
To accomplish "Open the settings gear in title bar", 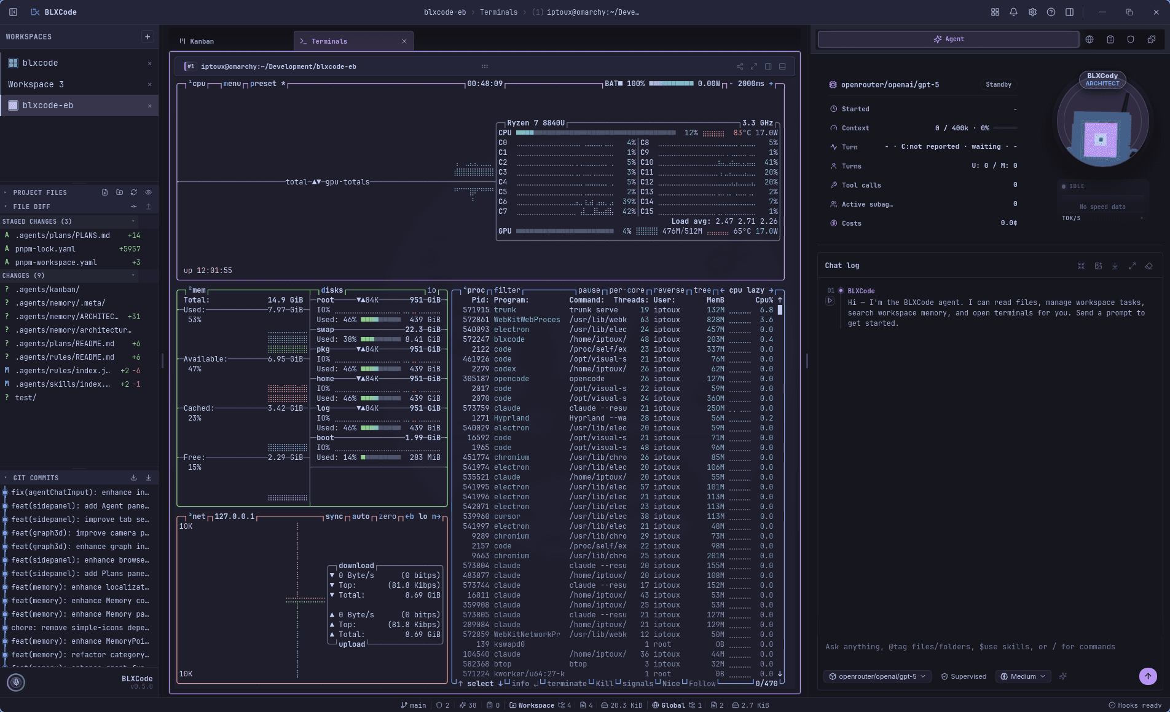I will point(1032,12).
